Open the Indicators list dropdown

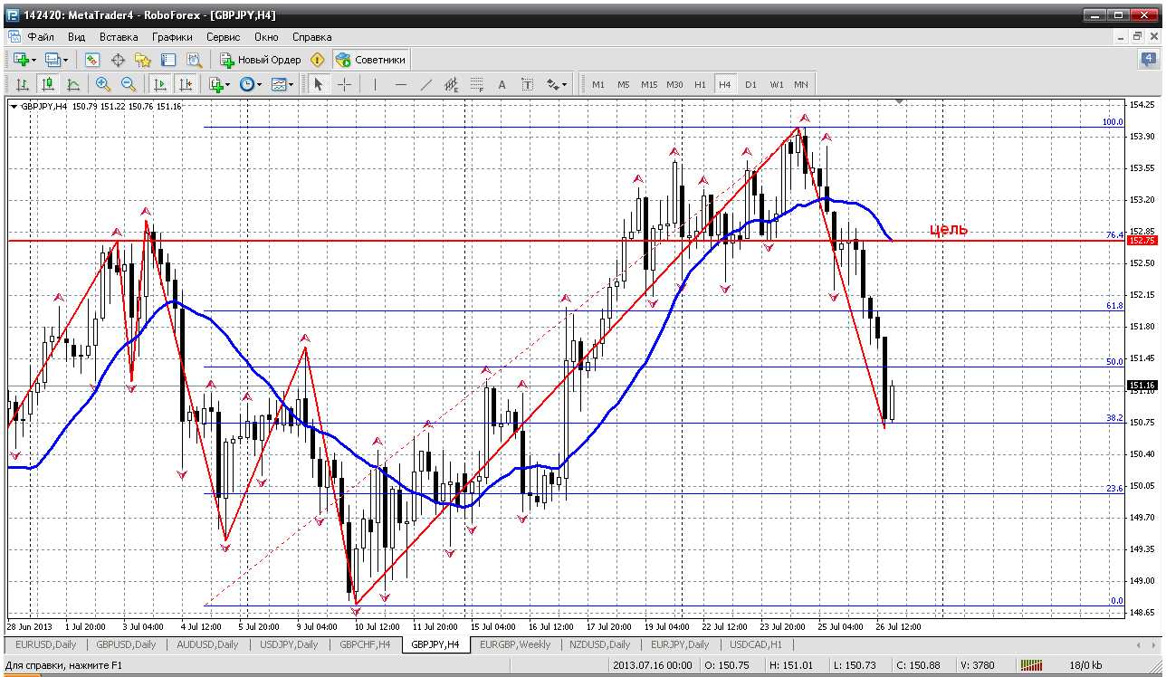pos(218,84)
